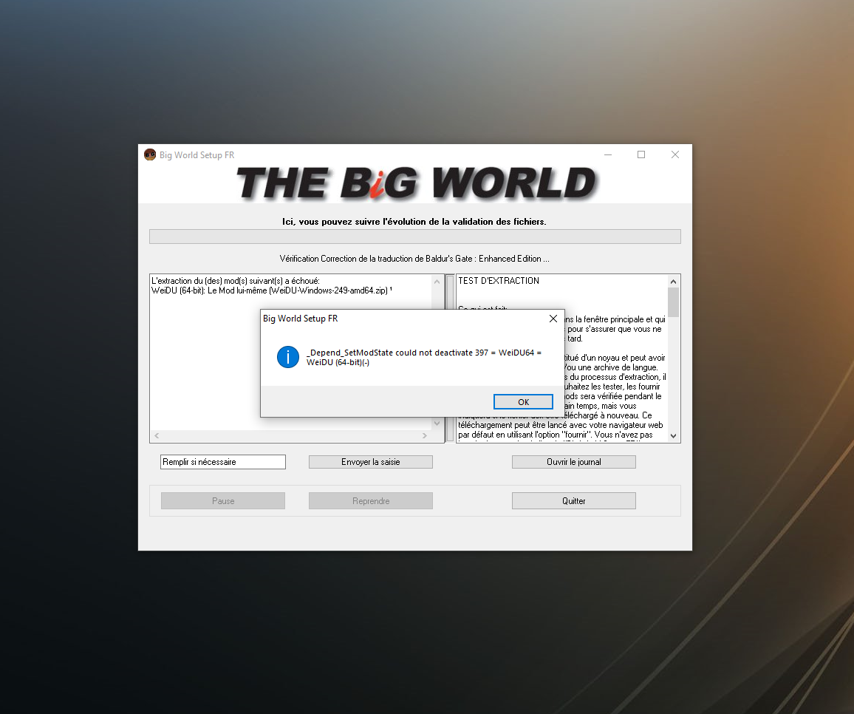Click the greyed Reprendre button

point(370,501)
